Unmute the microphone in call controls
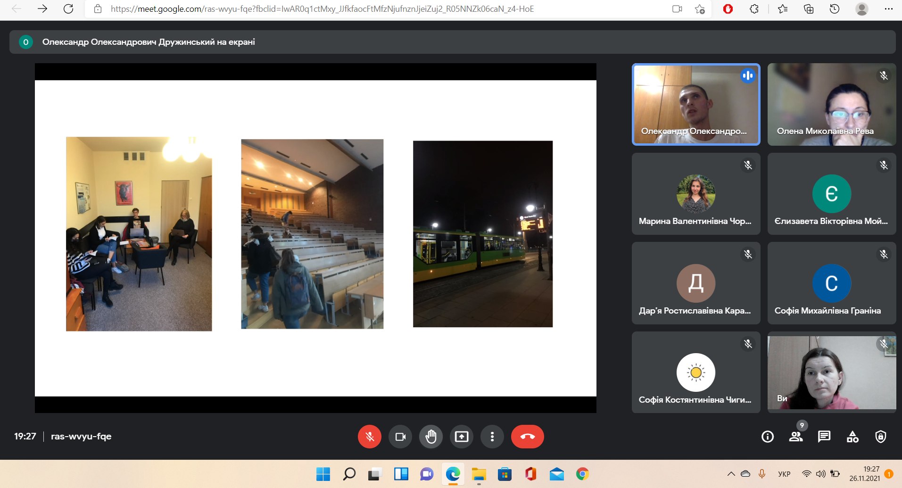Image resolution: width=902 pixels, height=488 pixels. [369, 437]
